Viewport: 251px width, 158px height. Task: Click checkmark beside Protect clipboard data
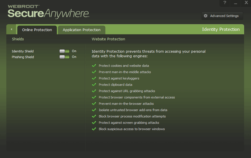(x=94, y=85)
